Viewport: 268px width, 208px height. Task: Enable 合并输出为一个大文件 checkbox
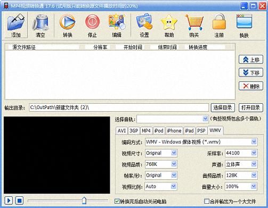point(207,201)
